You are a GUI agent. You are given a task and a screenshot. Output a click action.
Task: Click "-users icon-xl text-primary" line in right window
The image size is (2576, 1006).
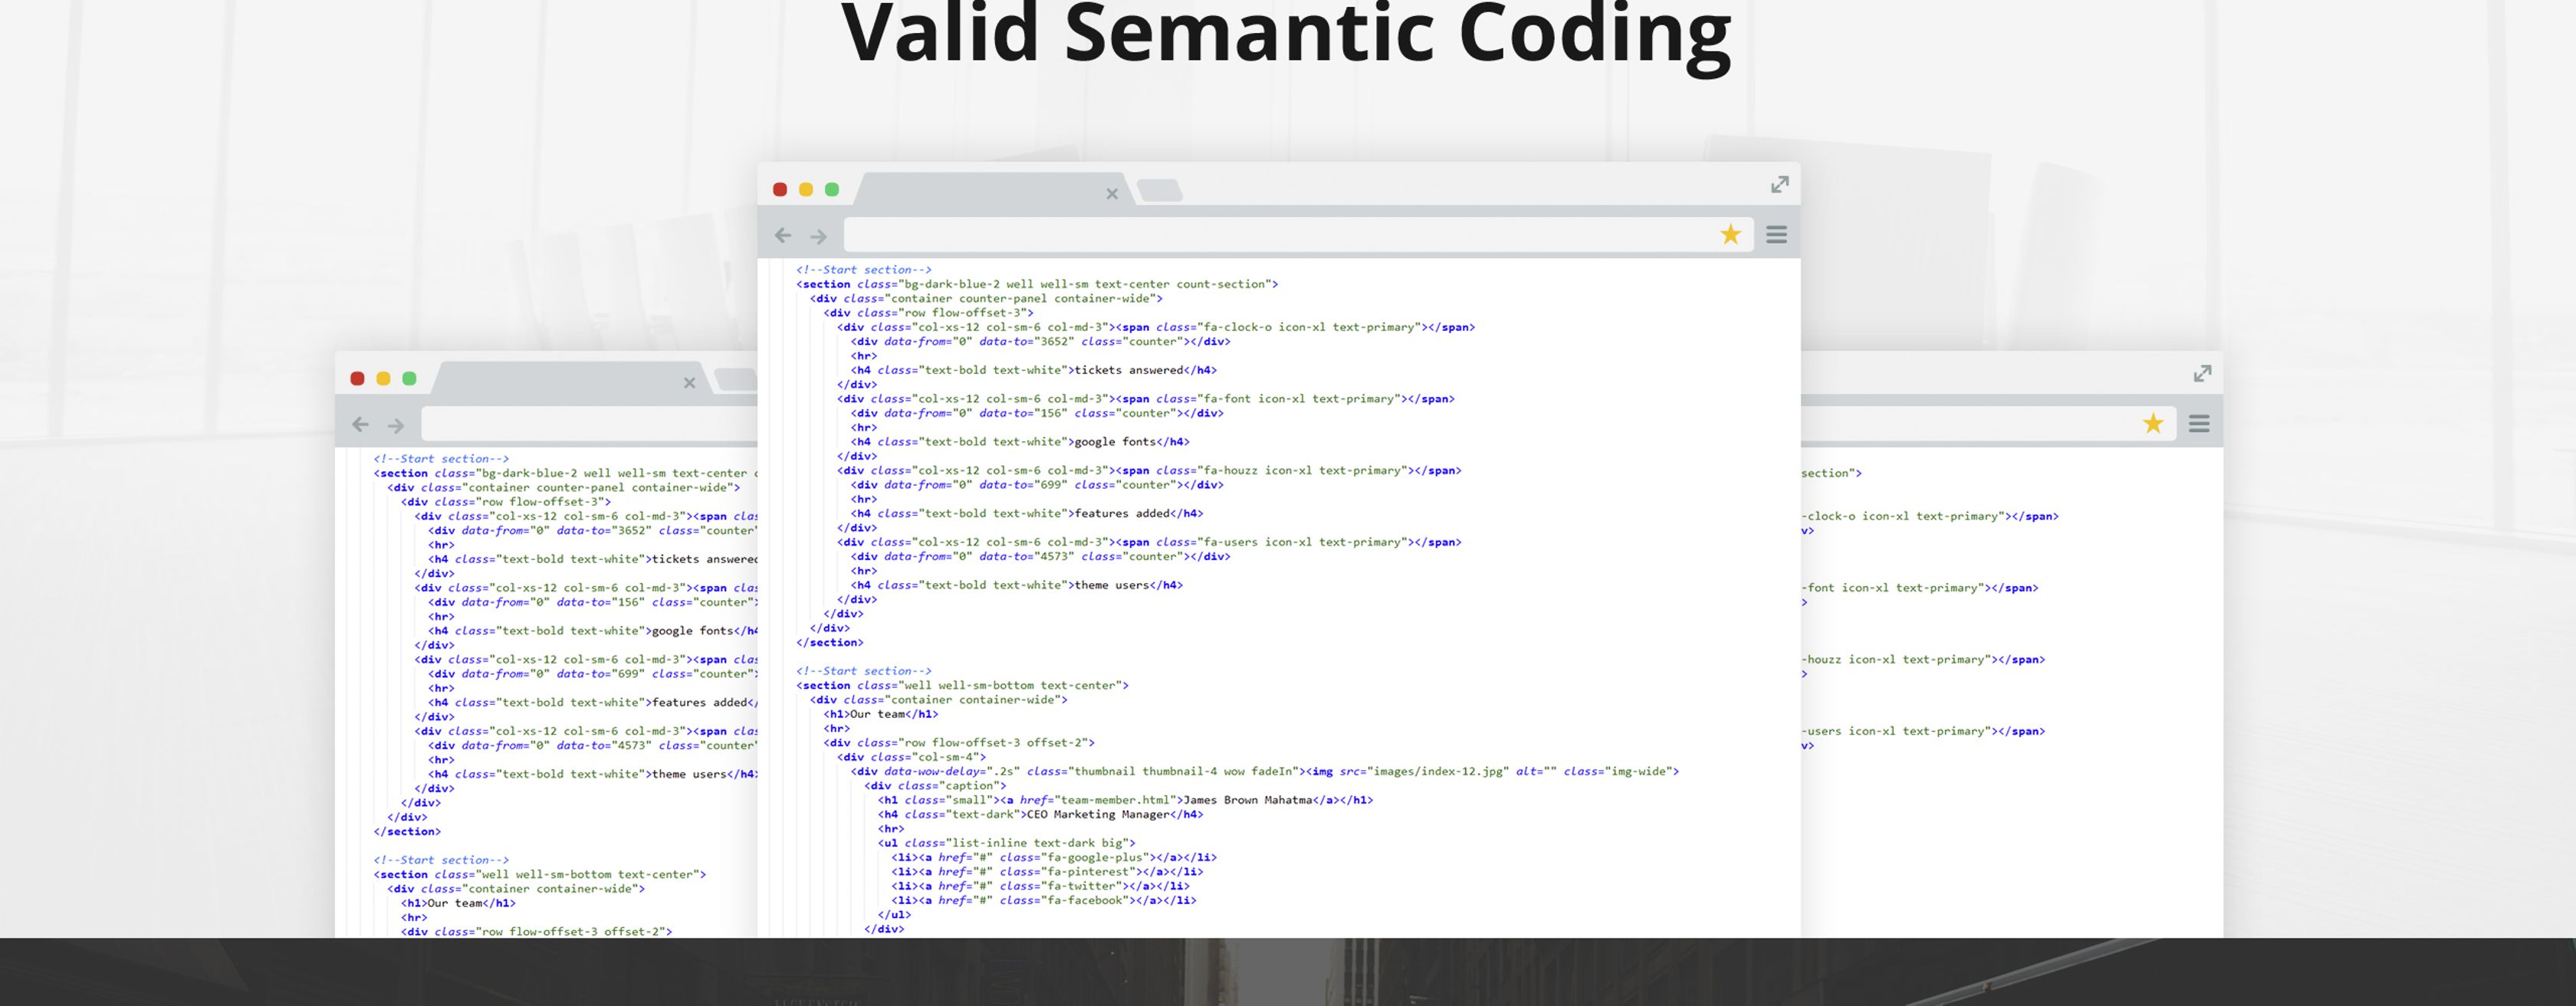click(x=1923, y=731)
